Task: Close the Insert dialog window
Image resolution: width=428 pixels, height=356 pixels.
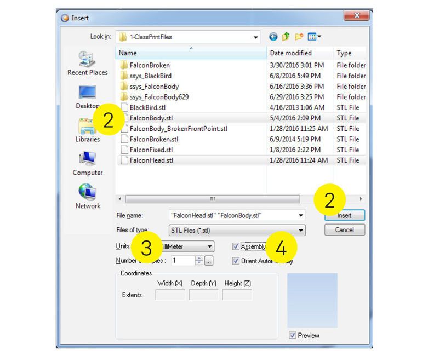Action: click(357, 15)
